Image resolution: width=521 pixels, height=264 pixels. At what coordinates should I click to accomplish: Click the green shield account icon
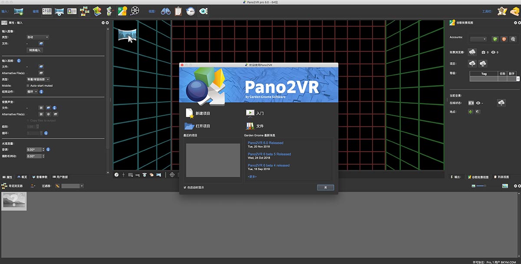coord(495,39)
